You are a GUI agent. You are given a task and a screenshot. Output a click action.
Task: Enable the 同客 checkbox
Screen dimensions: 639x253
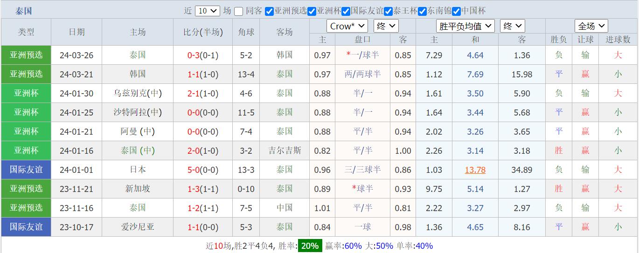(x=239, y=11)
